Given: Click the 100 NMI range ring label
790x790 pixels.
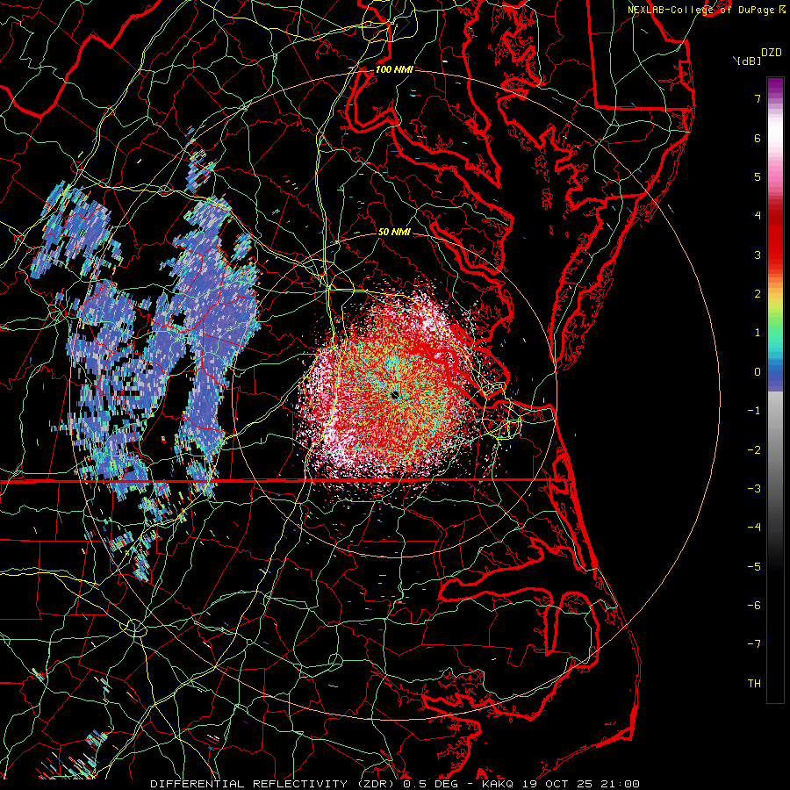Looking at the screenshot, I should (394, 69).
